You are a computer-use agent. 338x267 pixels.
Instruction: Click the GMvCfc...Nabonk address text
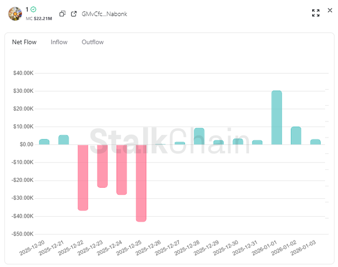pyautogui.click(x=104, y=14)
